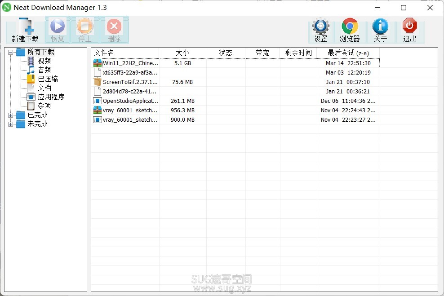Sort by 最后尝试 (z-a) column header
The image size is (444, 296).
pyautogui.click(x=348, y=53)
